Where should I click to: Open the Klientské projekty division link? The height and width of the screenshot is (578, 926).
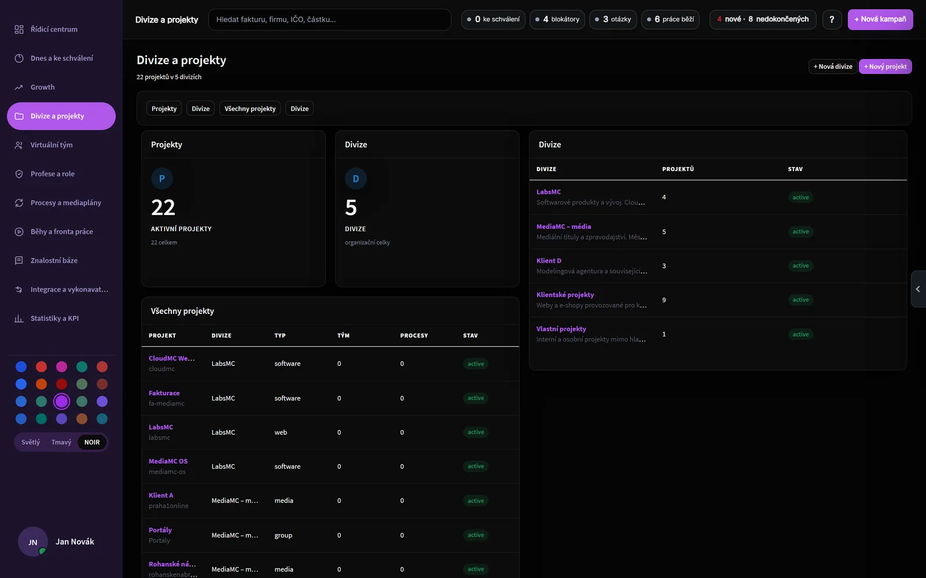pos(565,295)
